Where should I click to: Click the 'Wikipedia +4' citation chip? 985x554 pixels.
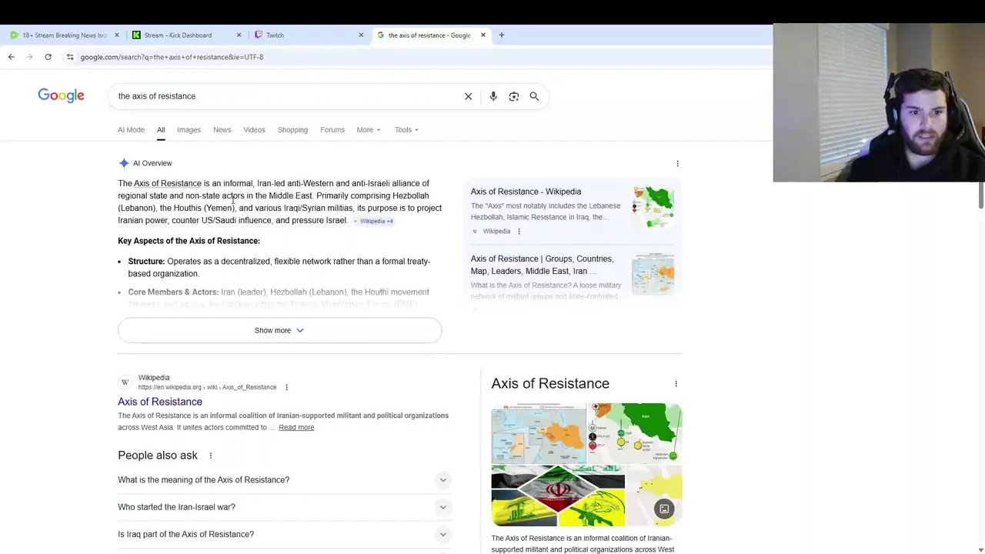[x=373, y=221]
